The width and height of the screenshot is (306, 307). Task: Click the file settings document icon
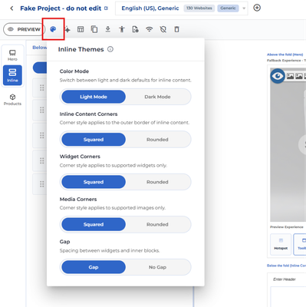[x=135, y=29]
